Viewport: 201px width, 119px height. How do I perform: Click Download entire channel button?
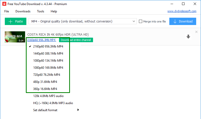point(76,40)
